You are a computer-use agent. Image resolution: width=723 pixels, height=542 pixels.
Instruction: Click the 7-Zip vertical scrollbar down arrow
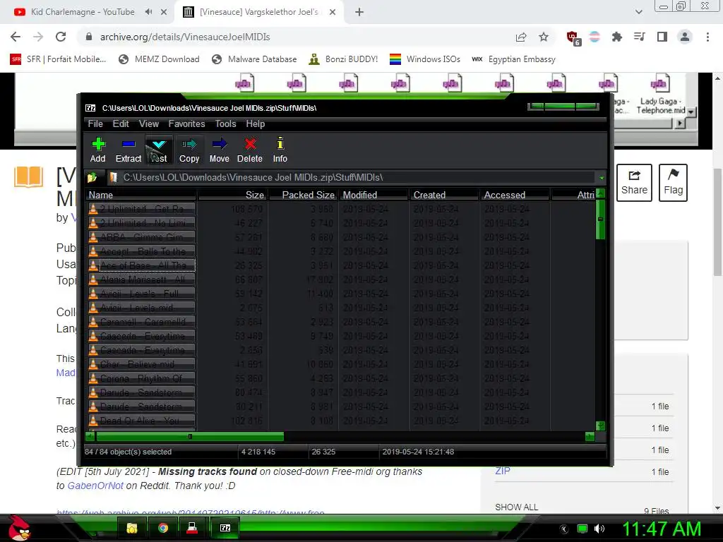click(x=600, y=426)
